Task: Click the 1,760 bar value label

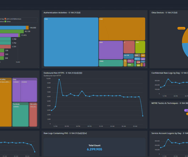Action: coord(14,39)
